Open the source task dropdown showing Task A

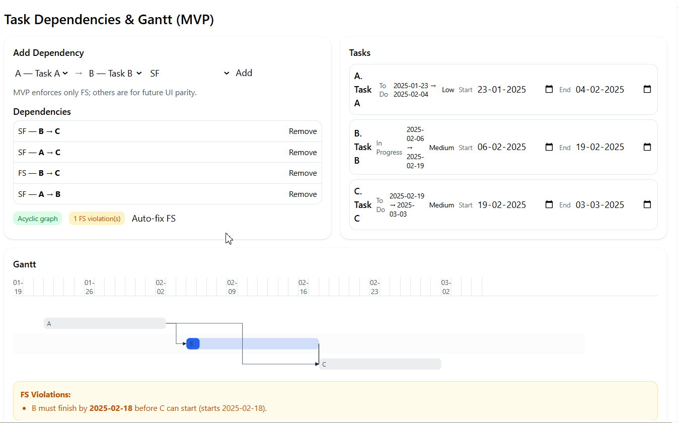click(x=42, y=74)
